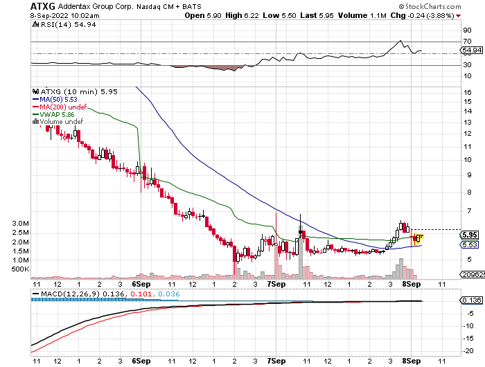Click the 6Sep date on price panel time axis

click(x=141, y=284)
